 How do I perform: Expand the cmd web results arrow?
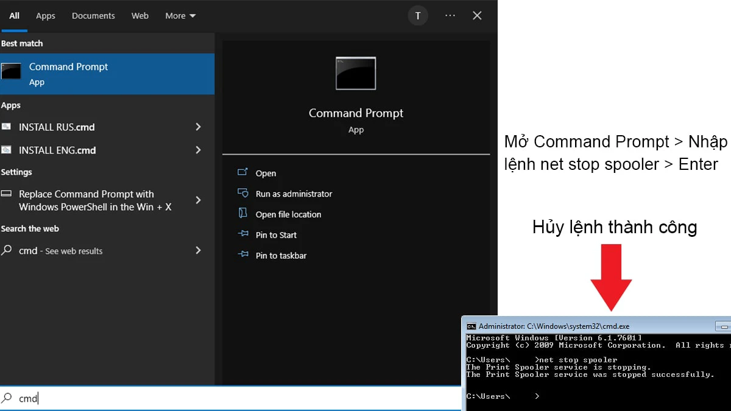198,250
